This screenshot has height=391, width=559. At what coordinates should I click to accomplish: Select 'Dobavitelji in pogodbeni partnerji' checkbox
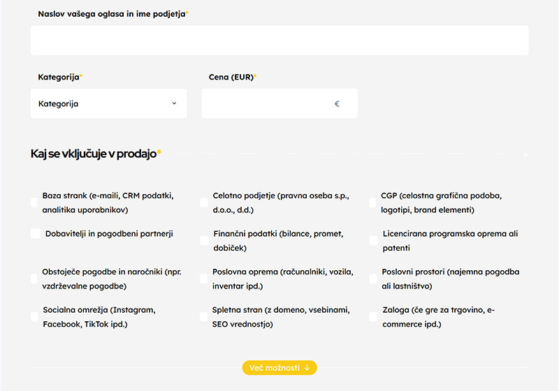36,234
